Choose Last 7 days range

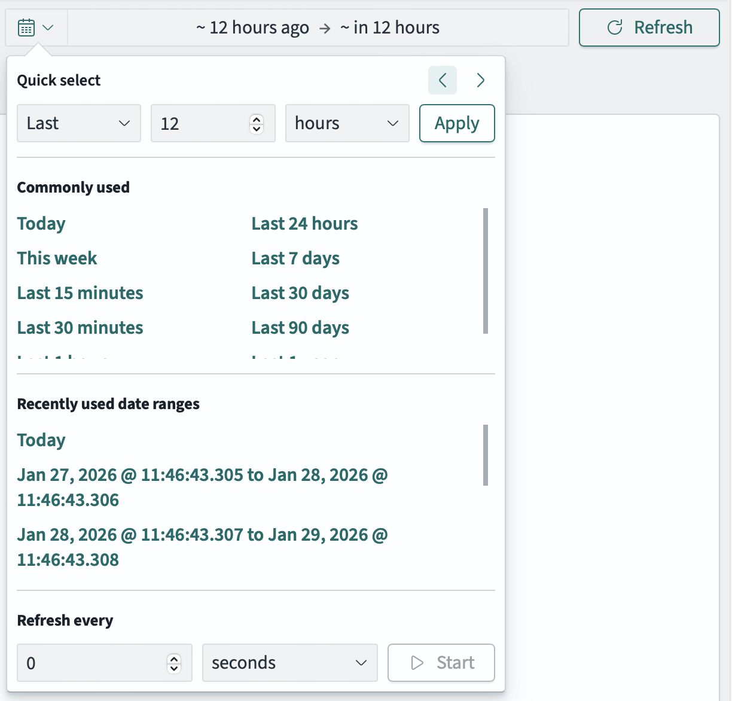pyautogui.click(x=295, y=258)
